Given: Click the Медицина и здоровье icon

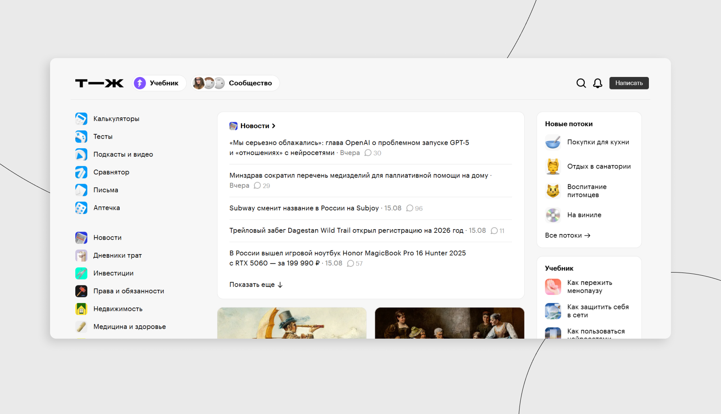Looking at the screenshot, I should tap(81, 327).
